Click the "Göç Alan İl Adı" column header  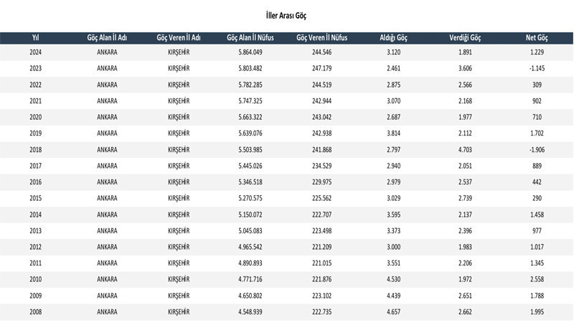[x=107, y=37]
